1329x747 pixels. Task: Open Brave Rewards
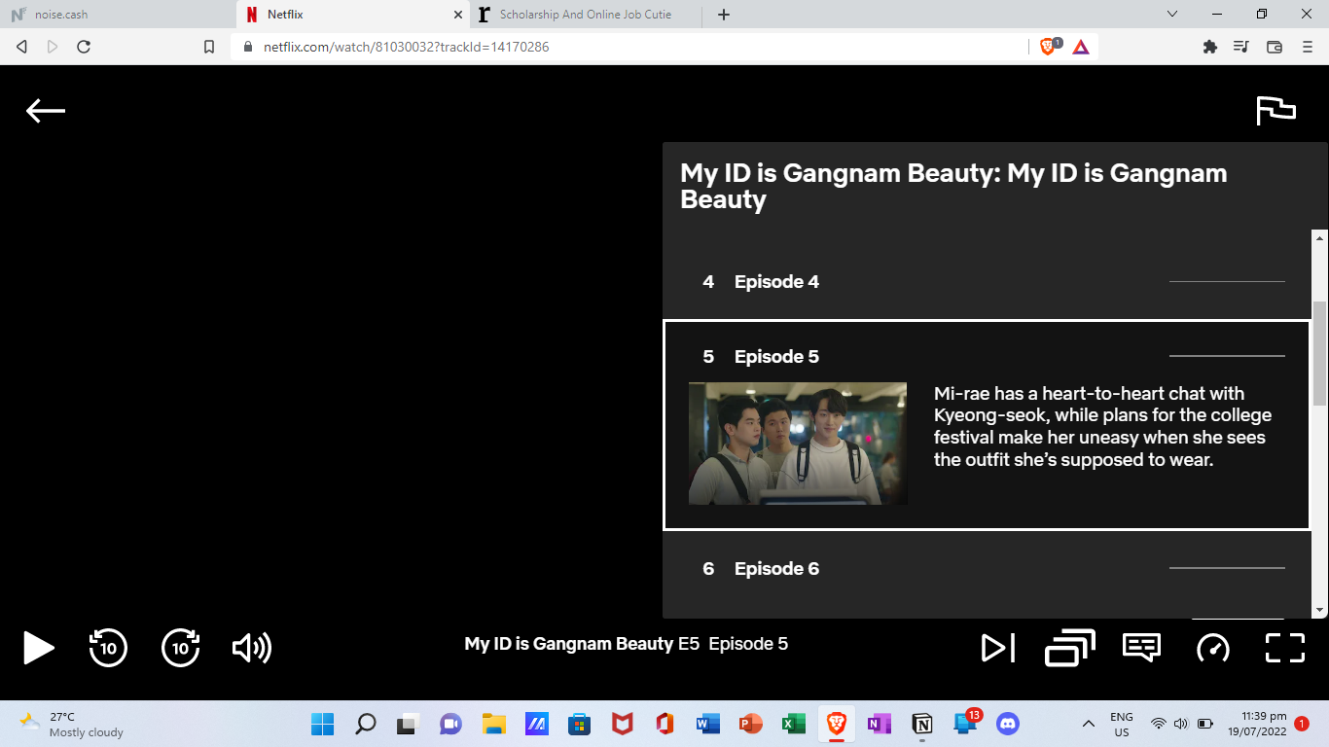[1081, 47]
